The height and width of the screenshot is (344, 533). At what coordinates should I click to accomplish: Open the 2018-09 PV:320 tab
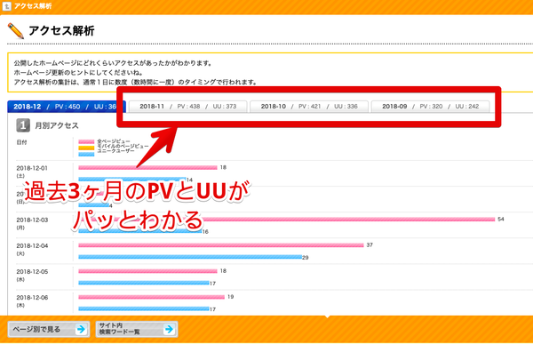coord(430,107)
